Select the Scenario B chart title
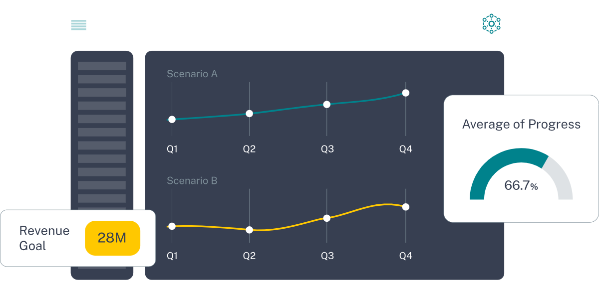 click(192, 181)
